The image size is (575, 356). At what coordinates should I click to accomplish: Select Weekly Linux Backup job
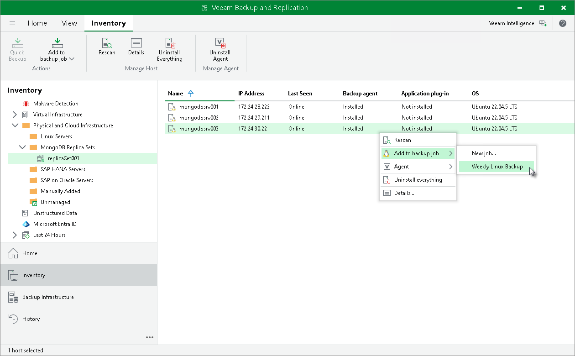pos(497,167)
